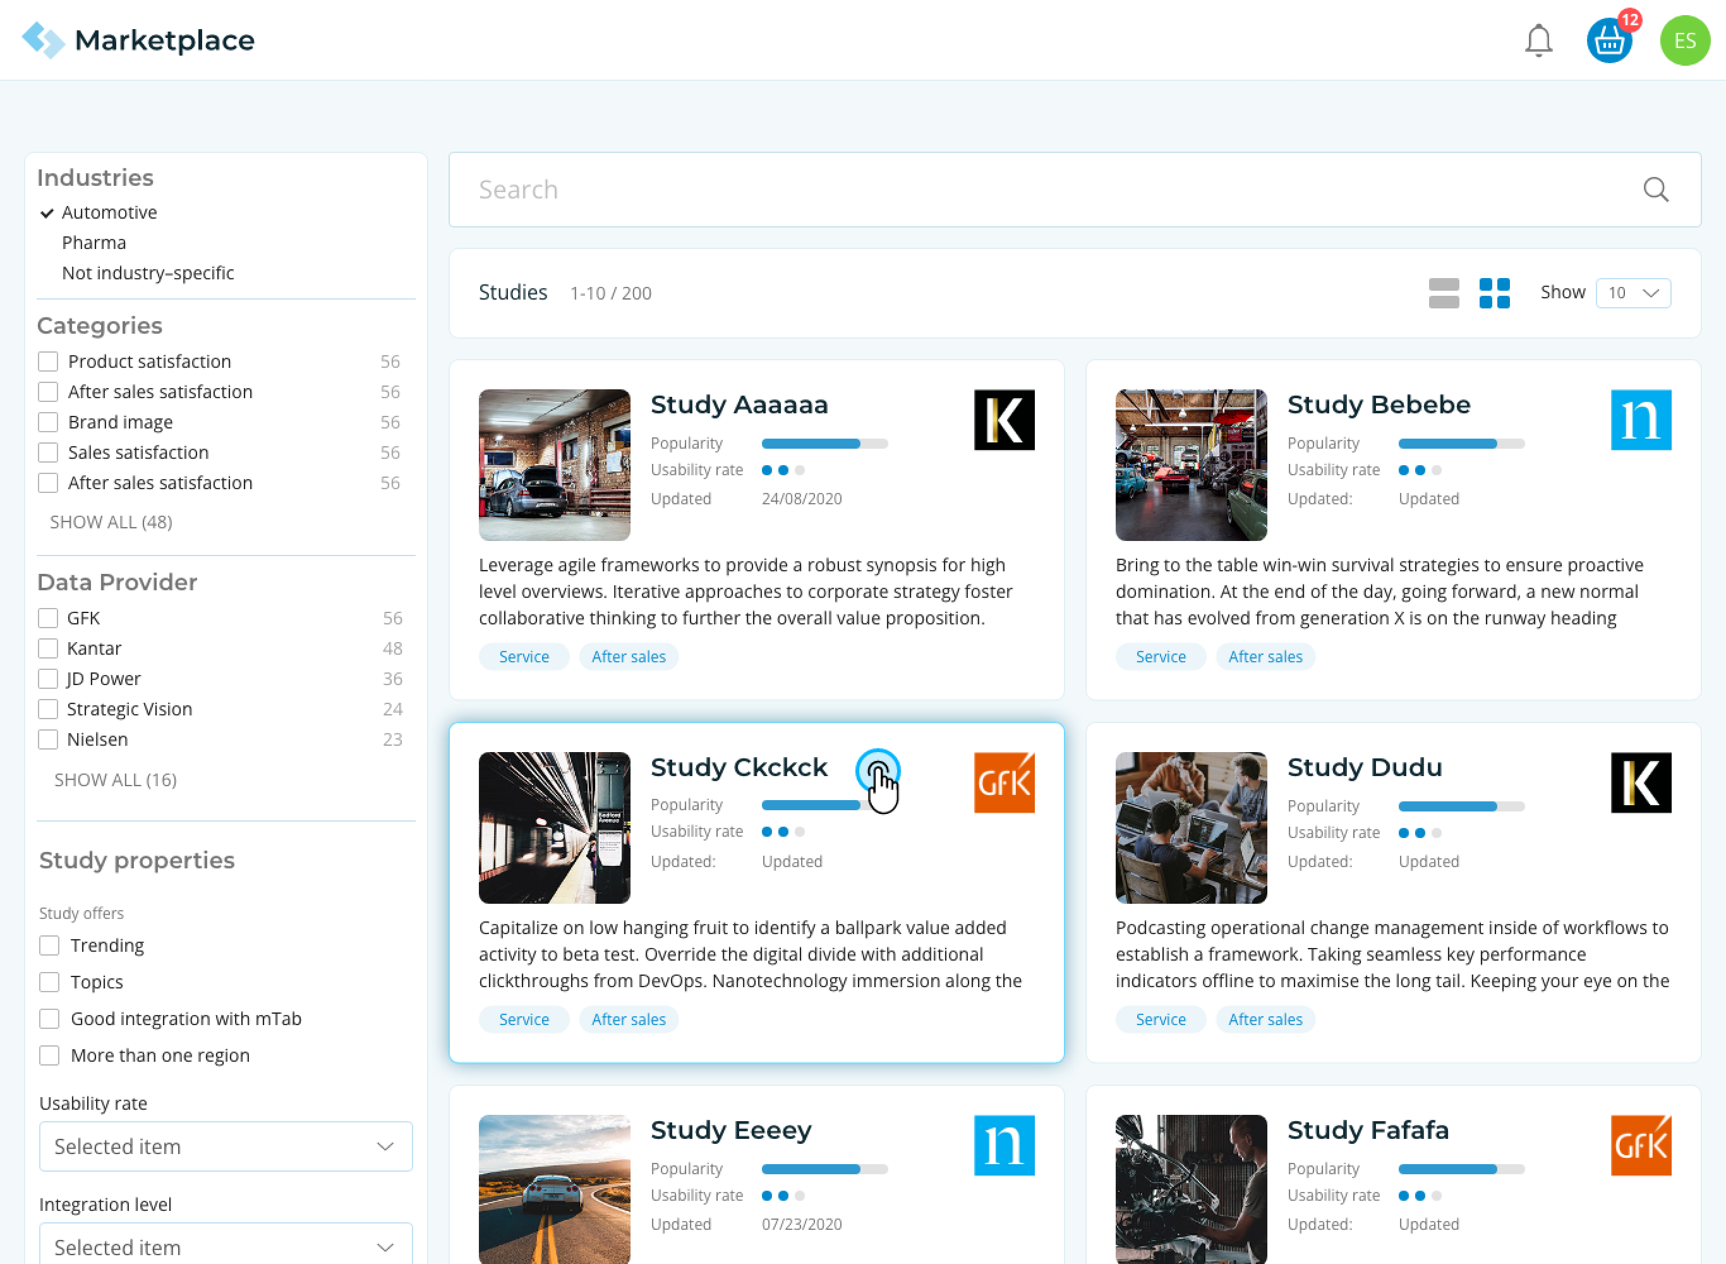This screenshot has height=1264, width=1726.
Task: Open the Integration level dropdown
Action: click(226, 1243)
